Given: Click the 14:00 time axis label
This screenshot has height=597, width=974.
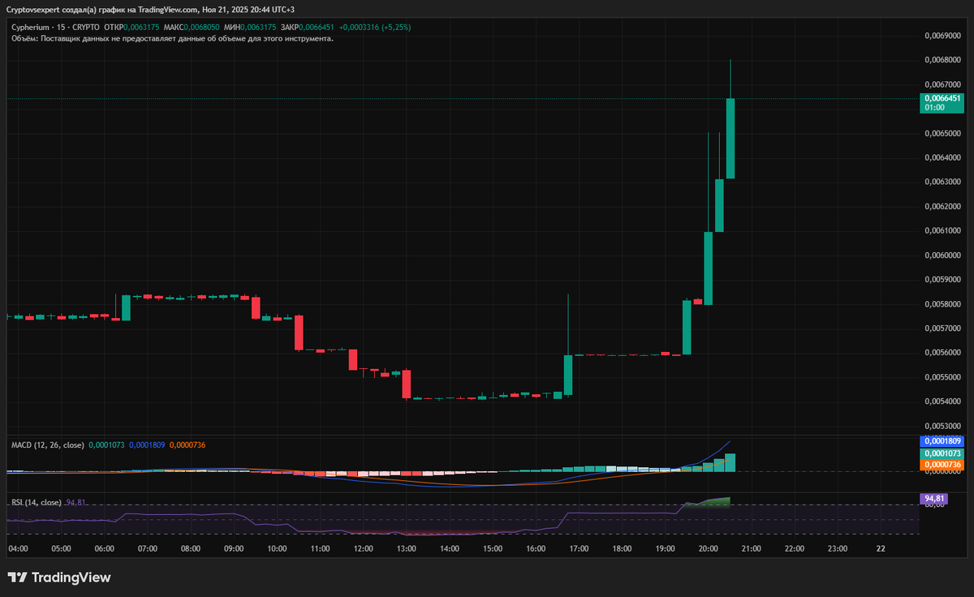Looking at the screenshot, I should tap(449, 548).
